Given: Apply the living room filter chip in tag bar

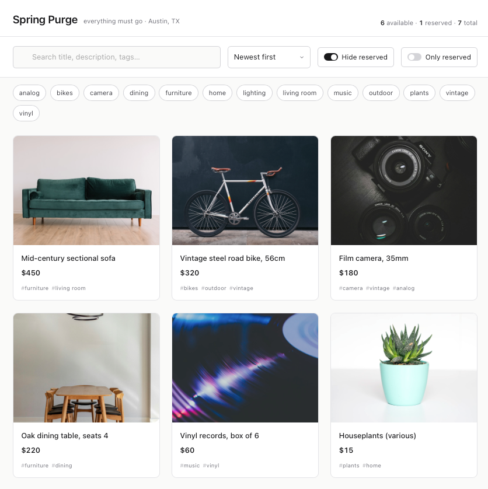Looking at the screenshot, I should [x=299, y=93].
